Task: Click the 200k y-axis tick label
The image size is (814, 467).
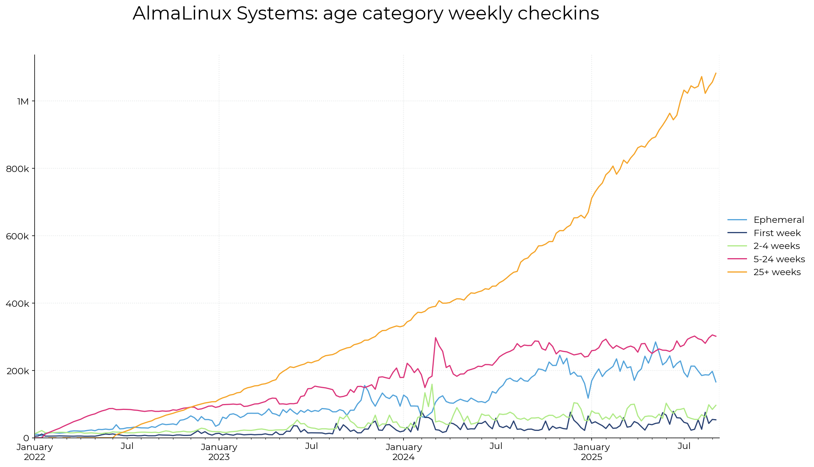Action: 18,371
